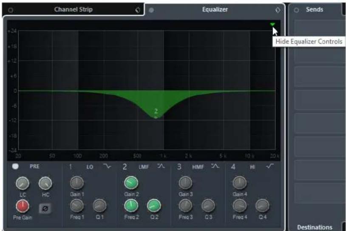Click the Q 3 knob
346x231 pixels.
click(208, 205)
